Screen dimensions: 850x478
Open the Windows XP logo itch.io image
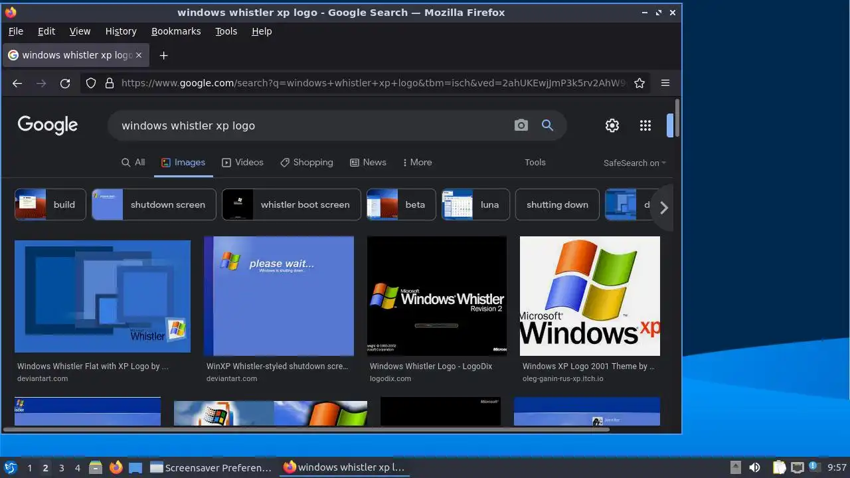click(590, 296)
